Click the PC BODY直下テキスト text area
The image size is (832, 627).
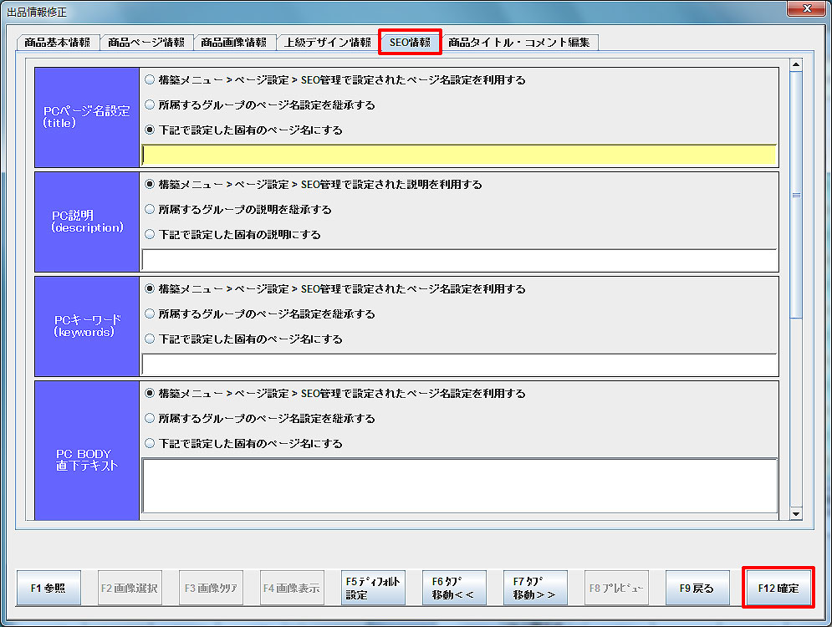459,485
